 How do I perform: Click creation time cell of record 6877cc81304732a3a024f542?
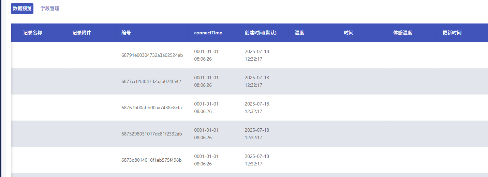[x=257, y=81]
